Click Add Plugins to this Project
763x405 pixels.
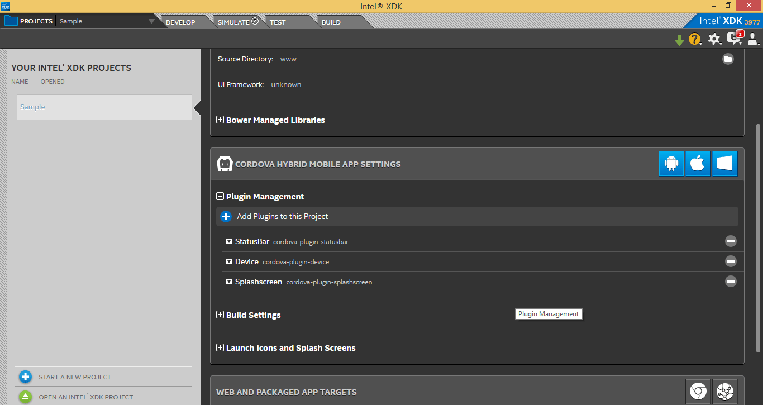pos(282,216)
